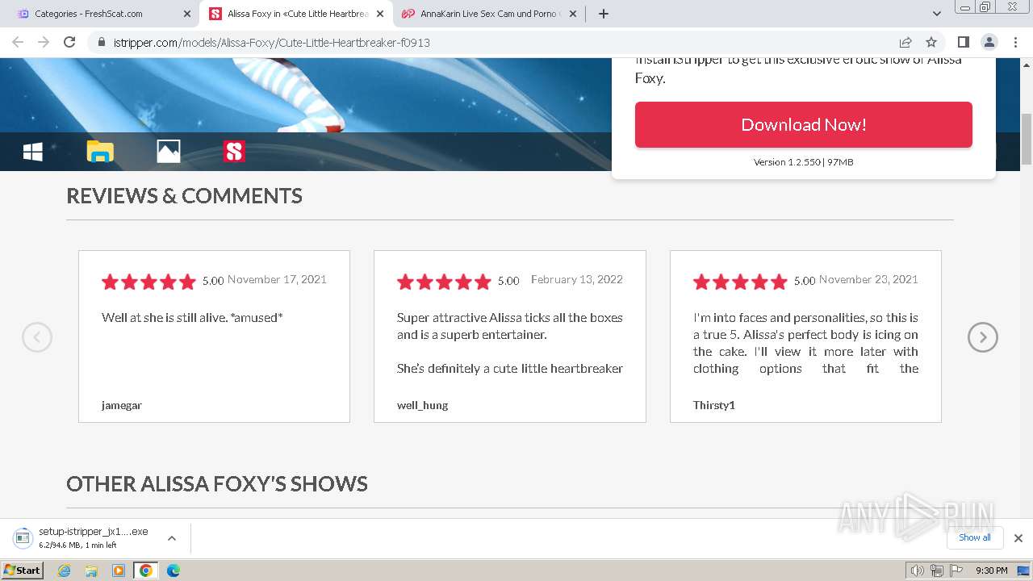The image size is (1033, 581).
Task: Click the five-star rating in well_hung's review
Action: (x=444, y=282)
